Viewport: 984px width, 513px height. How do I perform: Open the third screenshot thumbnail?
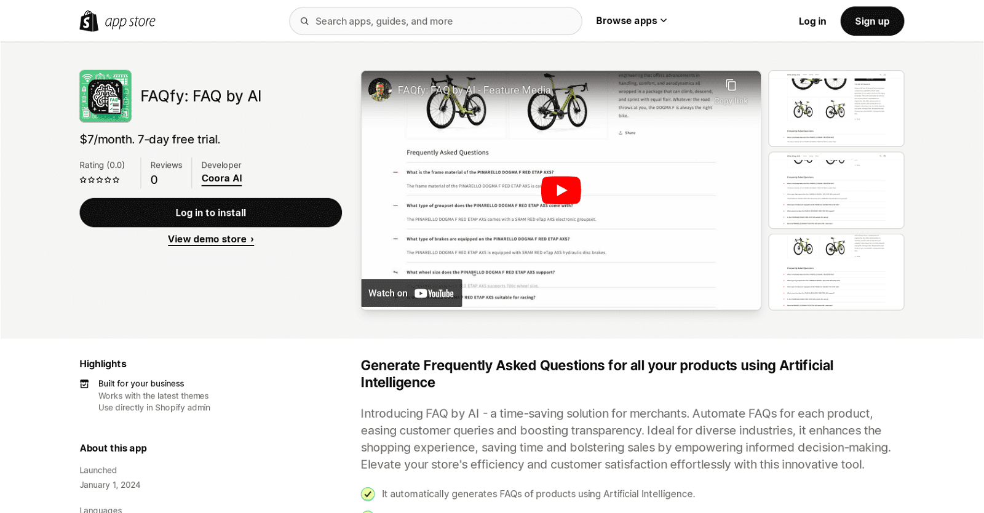(836, 272)
